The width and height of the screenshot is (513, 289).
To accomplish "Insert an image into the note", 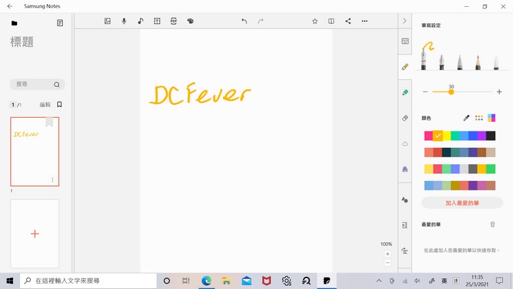I will (107, 21).
